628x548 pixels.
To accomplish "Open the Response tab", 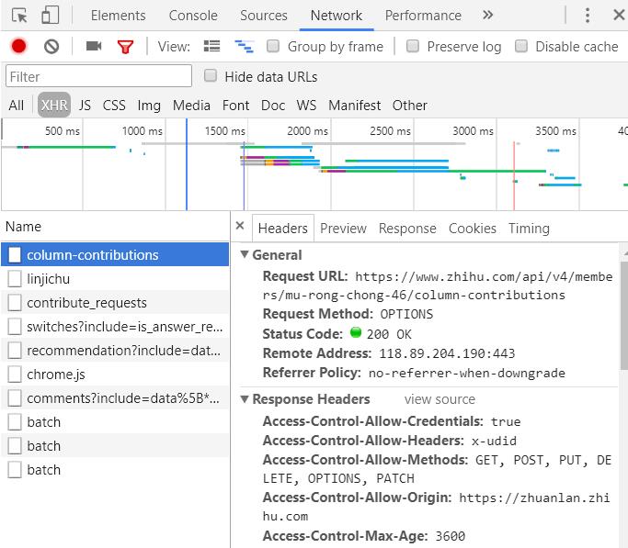I will 407,229.
